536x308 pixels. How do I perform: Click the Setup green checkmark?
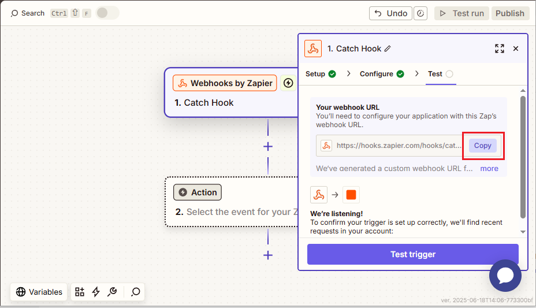(332, 74)
